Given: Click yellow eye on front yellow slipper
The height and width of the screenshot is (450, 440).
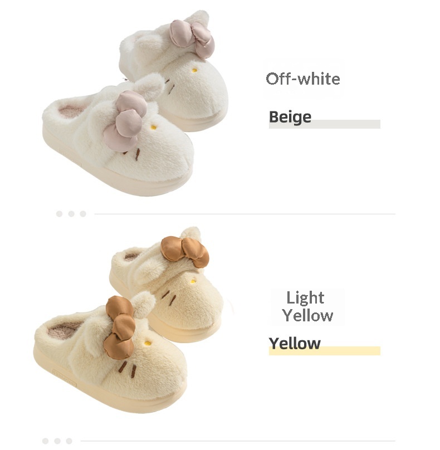Looking at the screenshot, I should 147,343.
